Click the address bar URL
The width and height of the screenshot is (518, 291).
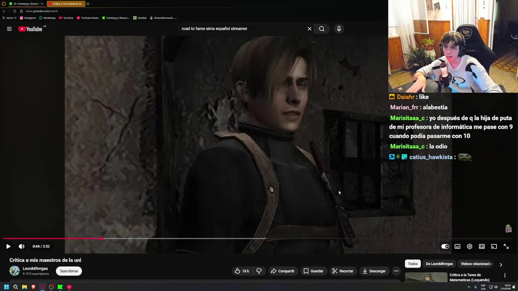(42, 11)
